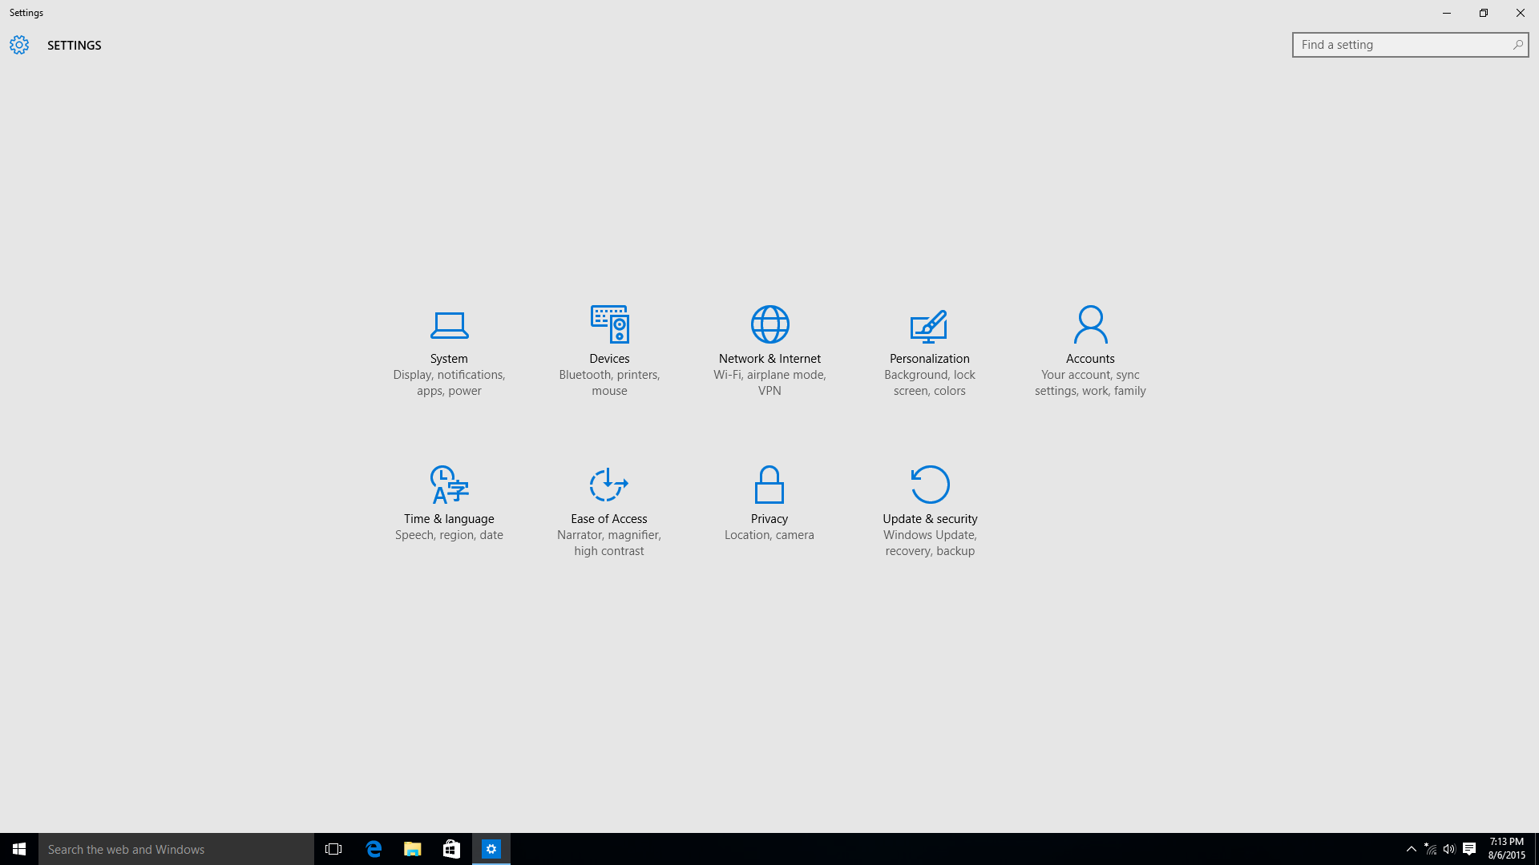
Task: Click the Search the web and Windows box
Action: click(x=176, y=849)
